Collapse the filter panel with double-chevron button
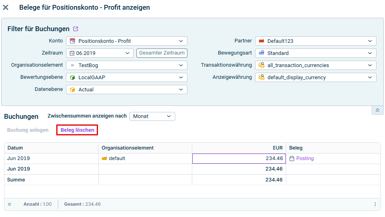 (x=377, y=110)
